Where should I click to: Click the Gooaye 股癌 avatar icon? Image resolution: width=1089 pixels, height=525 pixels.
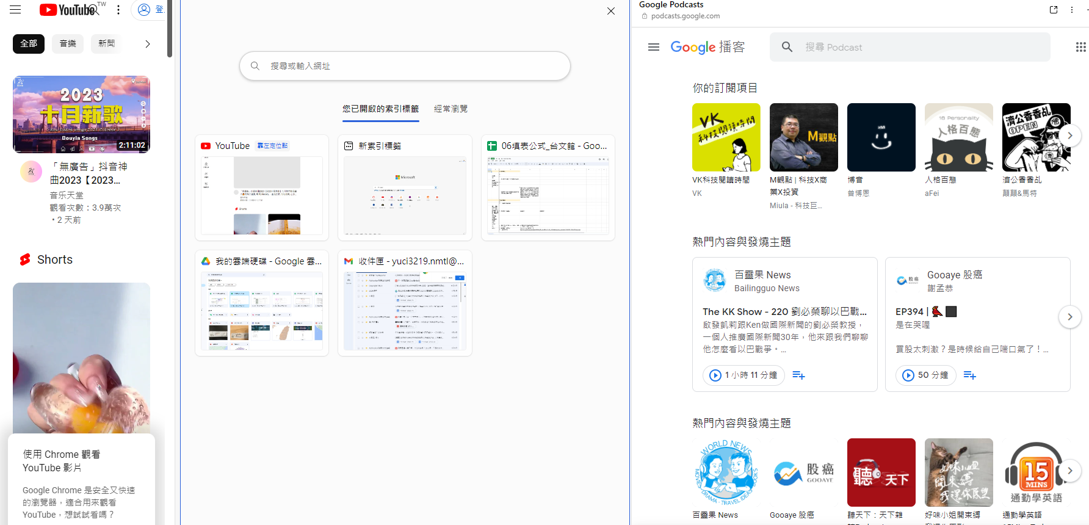[907, 281]
